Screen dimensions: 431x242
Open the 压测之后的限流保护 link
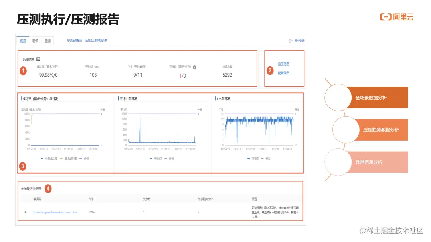point(96,41)
